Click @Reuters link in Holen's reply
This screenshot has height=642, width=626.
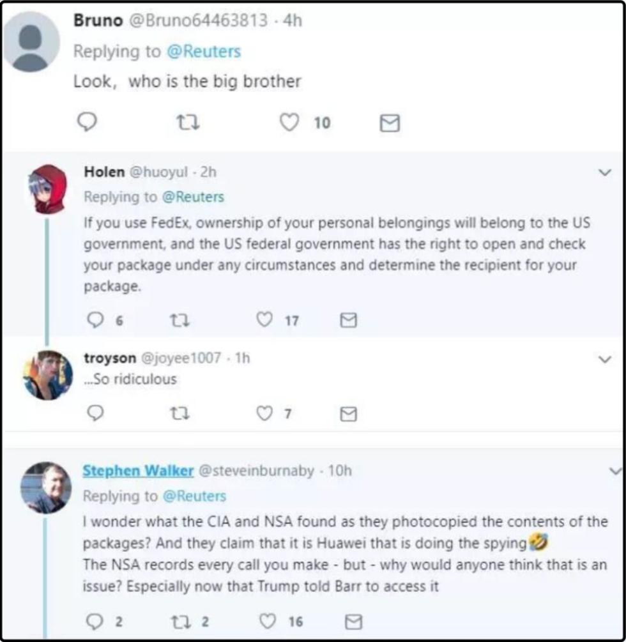point(194,197)
